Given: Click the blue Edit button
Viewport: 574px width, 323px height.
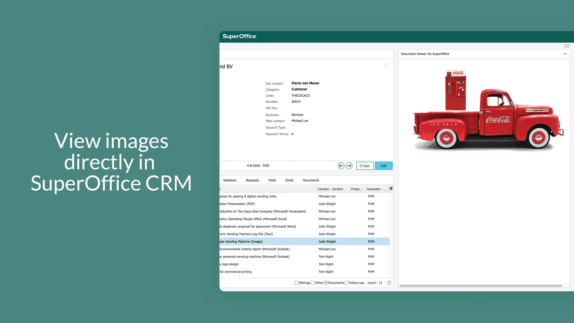Looking at the screenshot, I should tap(384, 166).
